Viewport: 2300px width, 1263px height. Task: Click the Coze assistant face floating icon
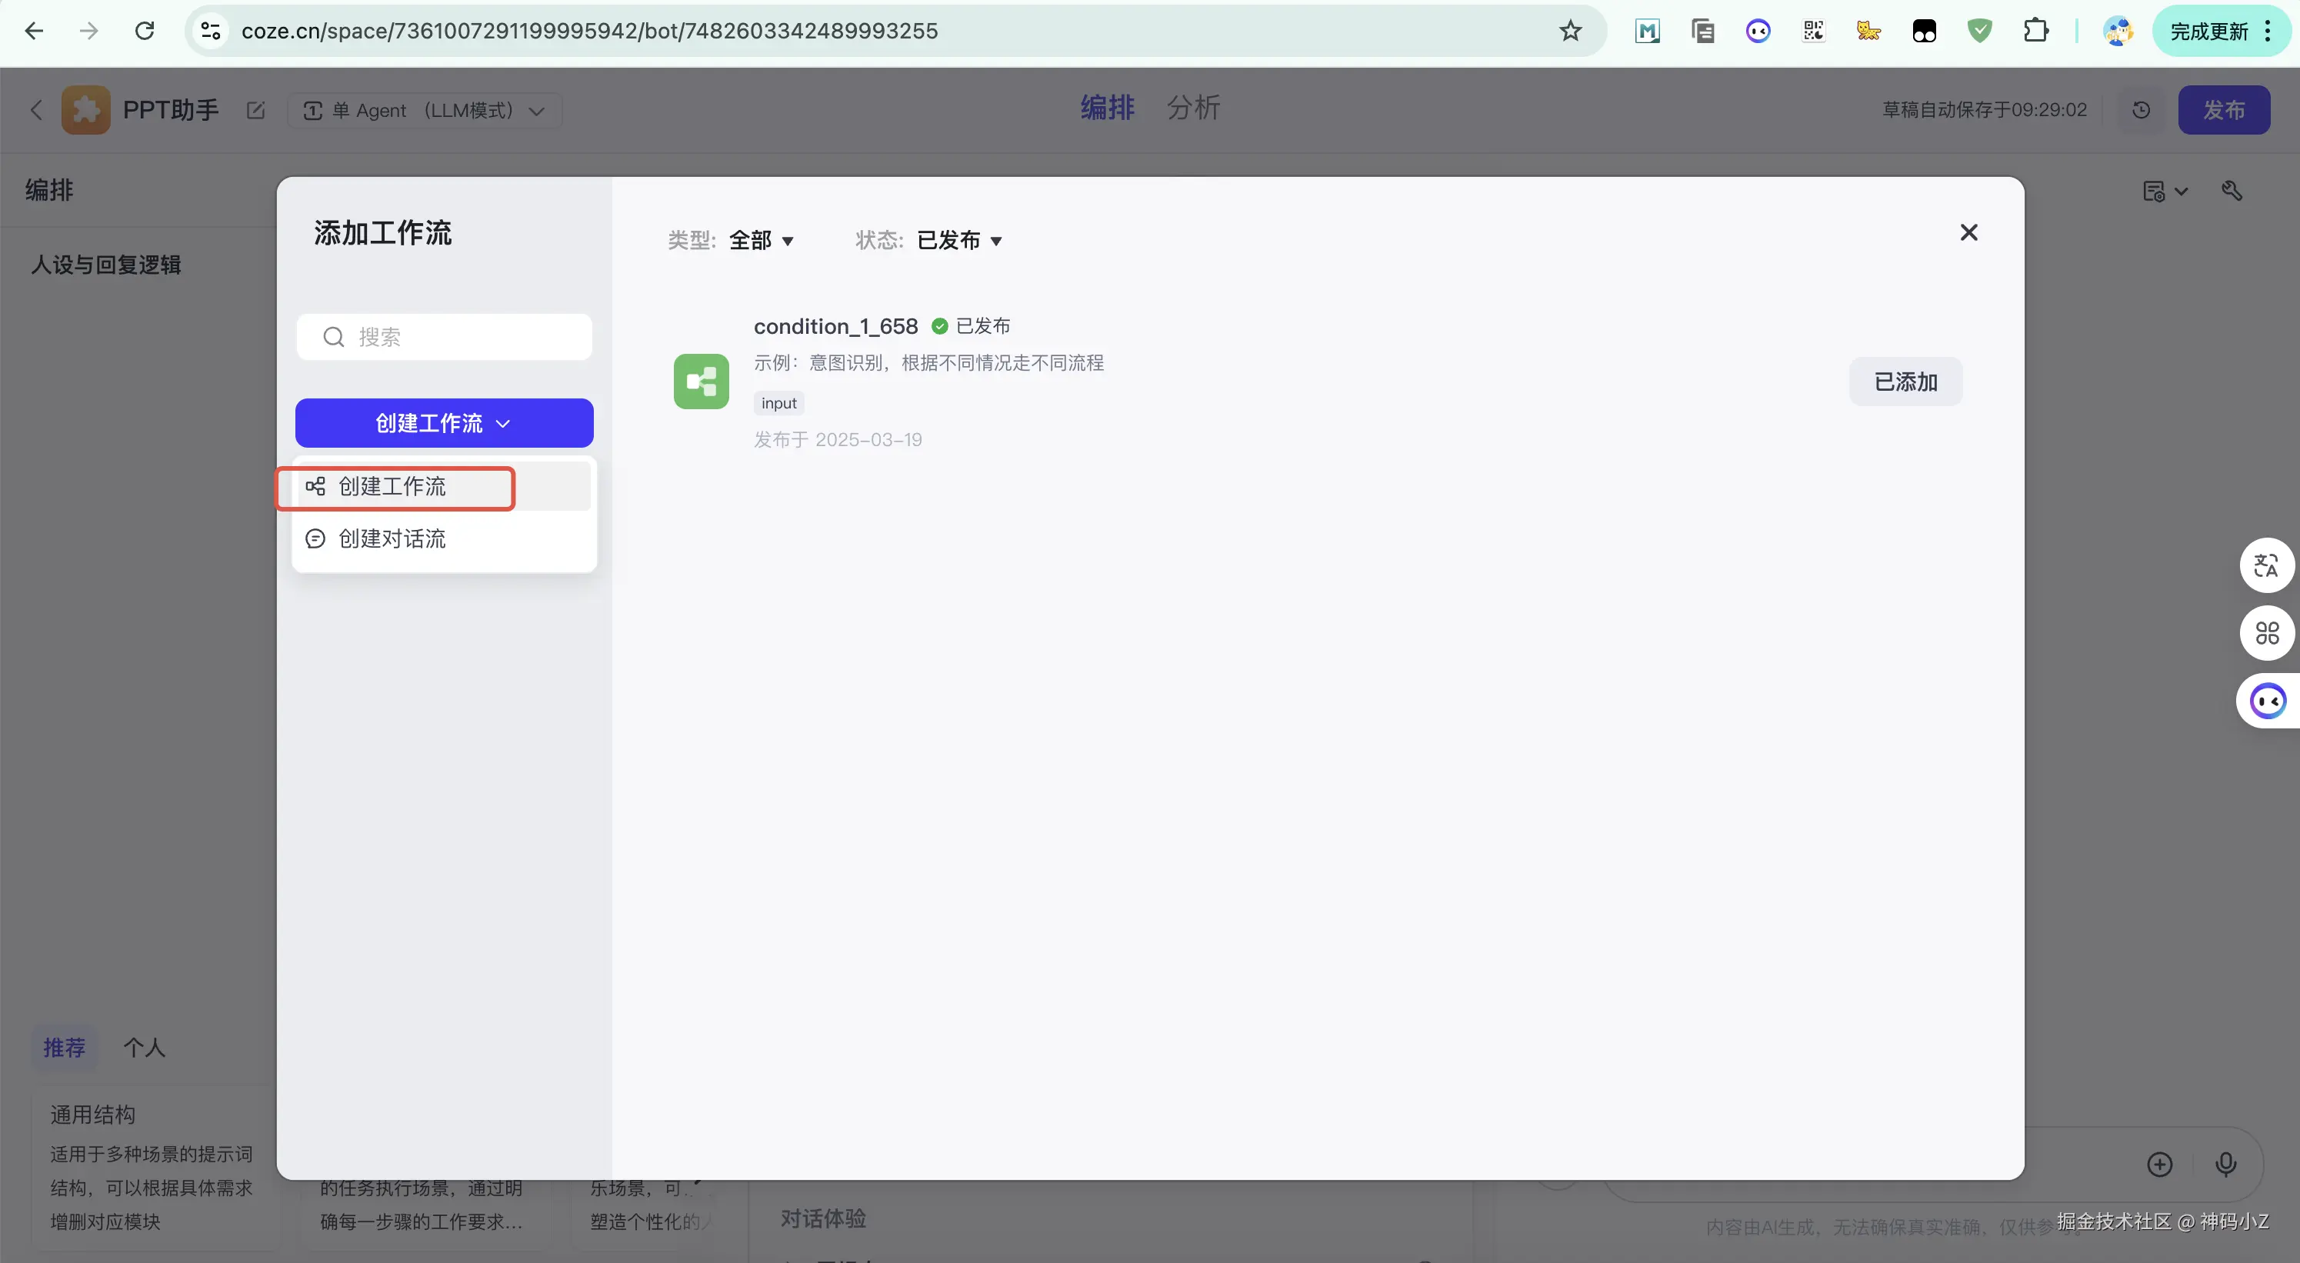tap(2268, 701)
